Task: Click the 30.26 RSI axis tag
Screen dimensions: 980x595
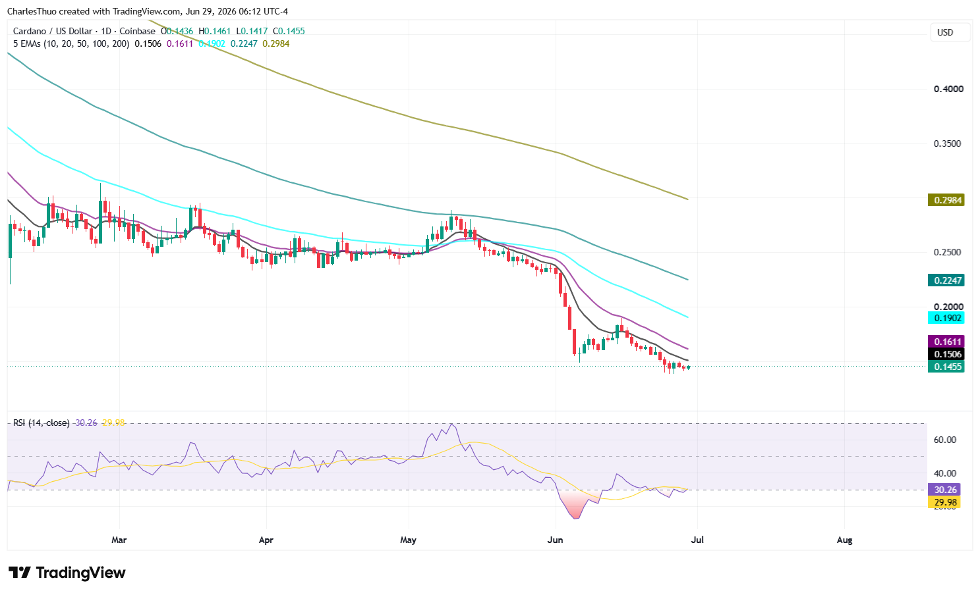Action: (x=944, y=490)
